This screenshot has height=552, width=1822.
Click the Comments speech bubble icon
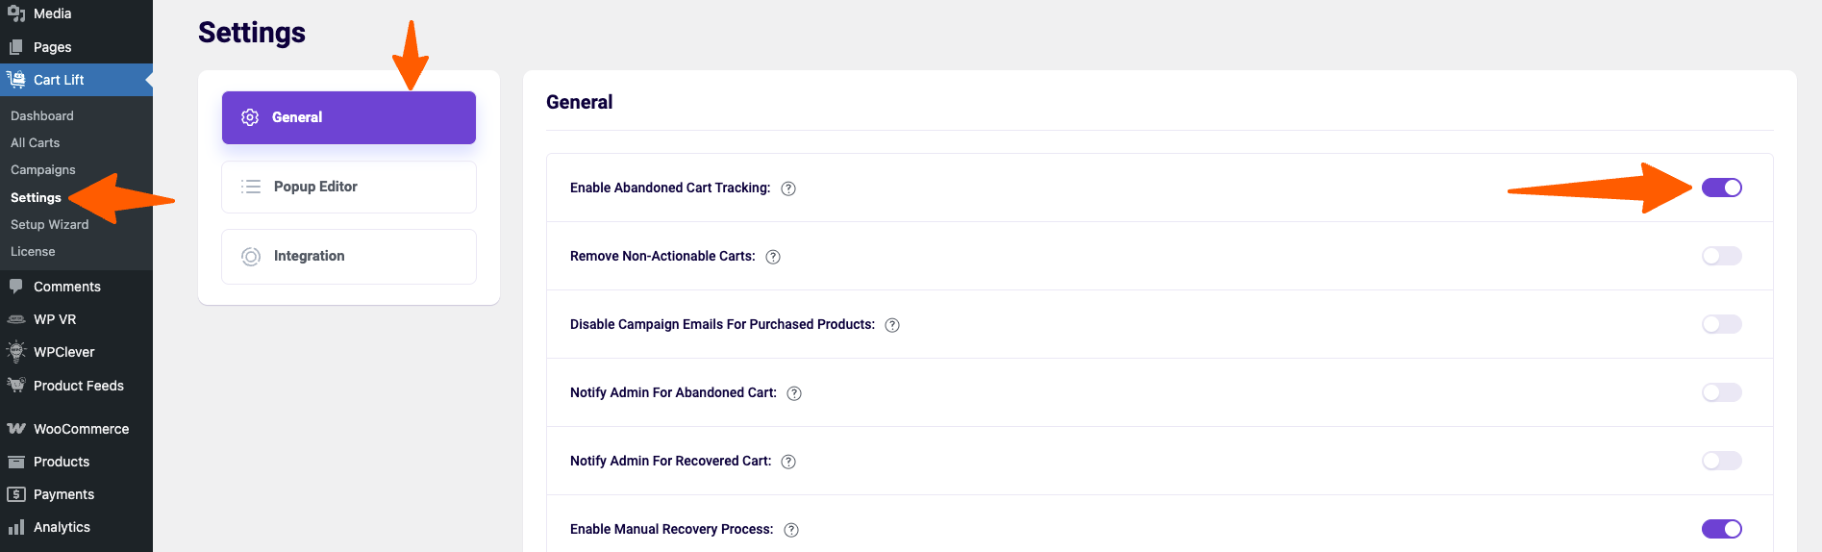tap(16, 287)
